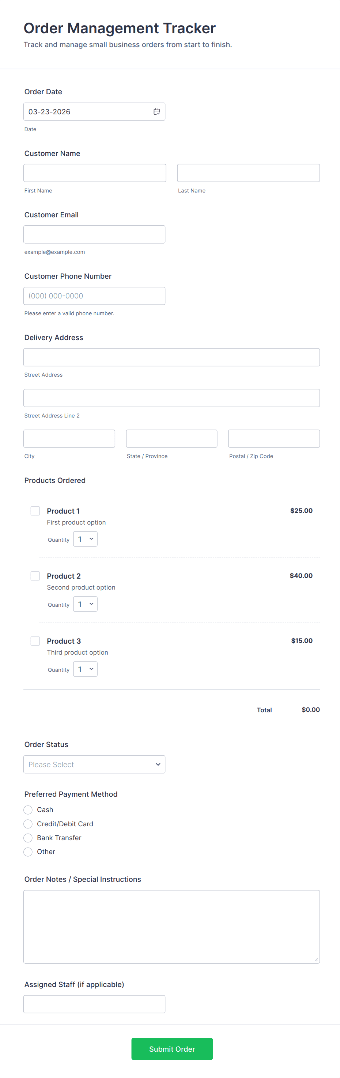Select the Product 2 checkbox
Image resolution: width=340 pixels, height=1078 pixels.
[35, 576]
